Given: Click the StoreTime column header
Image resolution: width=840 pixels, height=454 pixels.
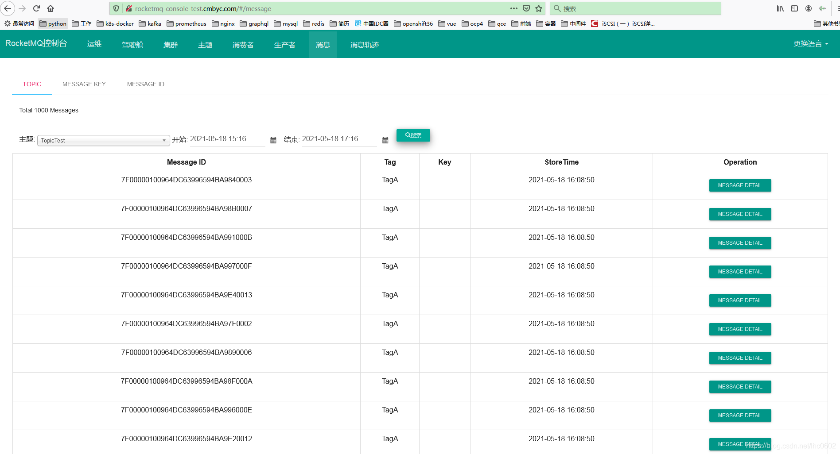Looking at the screenshot, I should point(561,162).
